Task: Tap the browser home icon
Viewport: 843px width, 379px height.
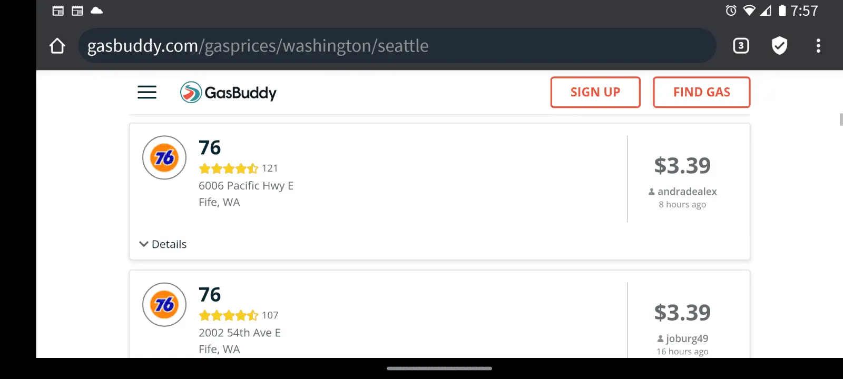Action: pos(57,46)
